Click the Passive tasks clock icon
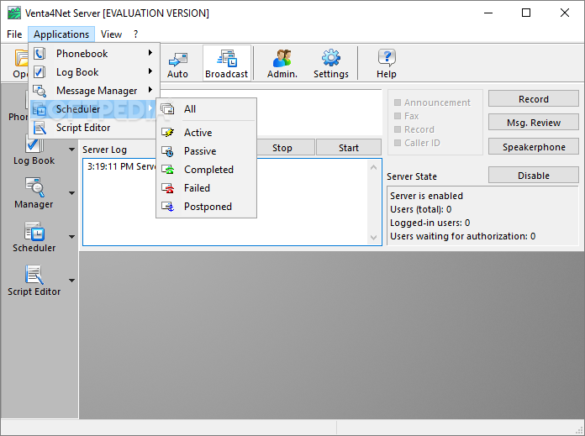 [167, 151]
